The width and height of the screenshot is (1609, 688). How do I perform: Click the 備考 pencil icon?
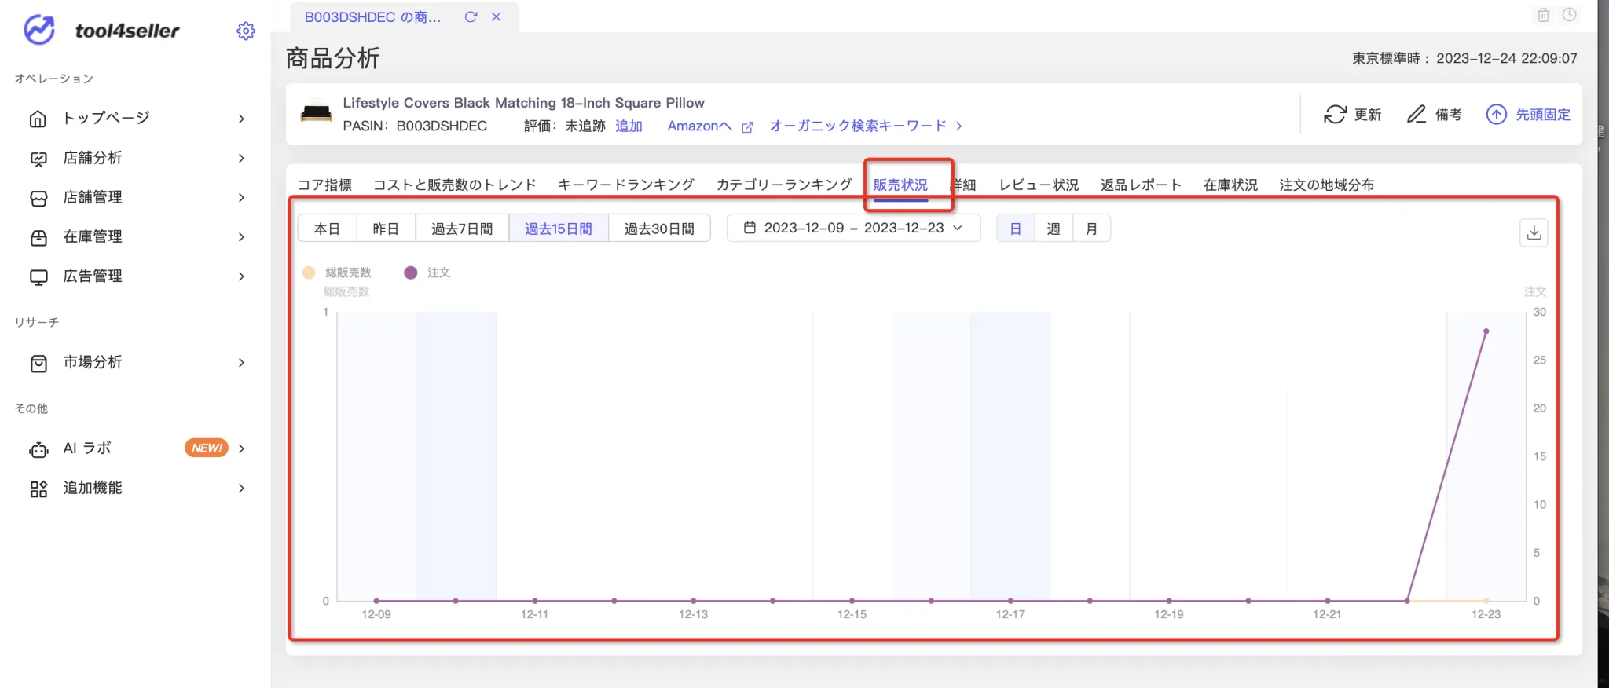point(1417,115)
